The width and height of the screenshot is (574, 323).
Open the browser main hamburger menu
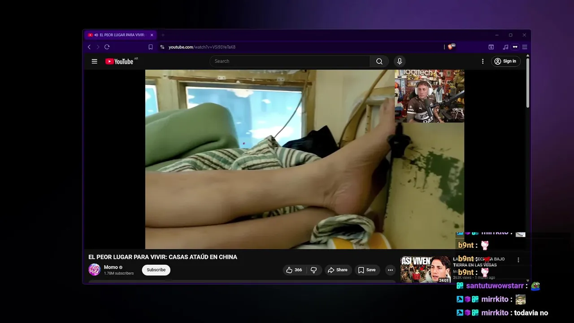click(x=525, y=47)
